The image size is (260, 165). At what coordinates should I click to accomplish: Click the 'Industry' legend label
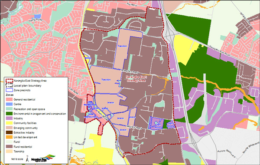[18, 119]
